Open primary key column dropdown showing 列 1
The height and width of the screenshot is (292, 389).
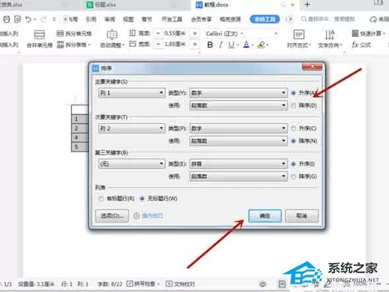pos(132,93)
